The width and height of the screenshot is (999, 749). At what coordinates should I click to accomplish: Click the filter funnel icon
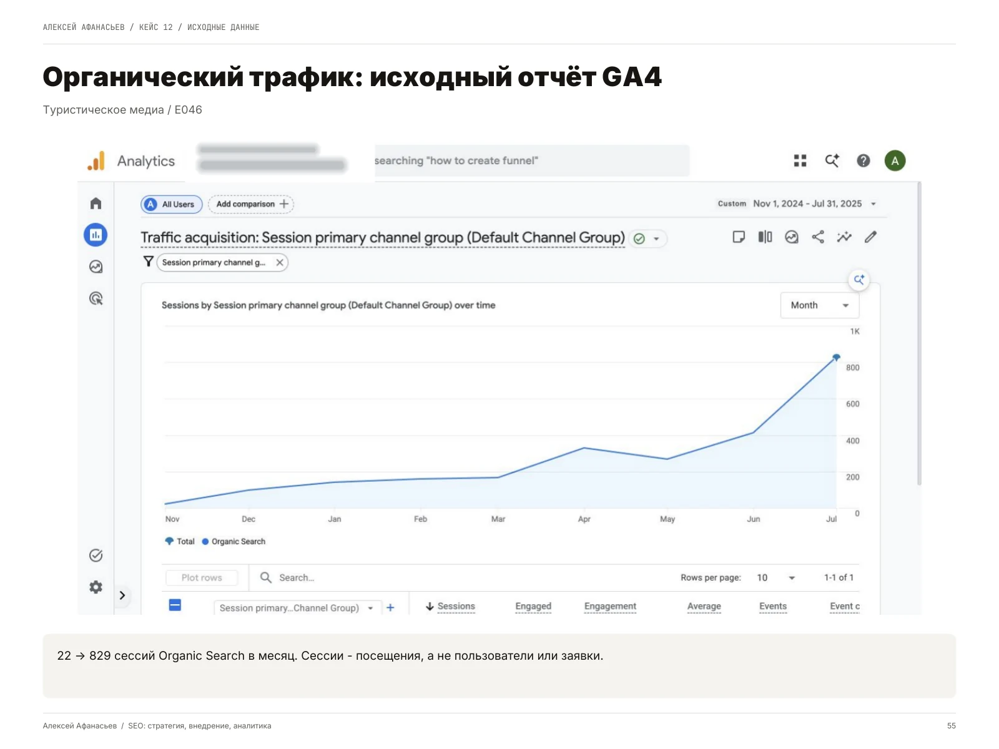coord(148,262)
